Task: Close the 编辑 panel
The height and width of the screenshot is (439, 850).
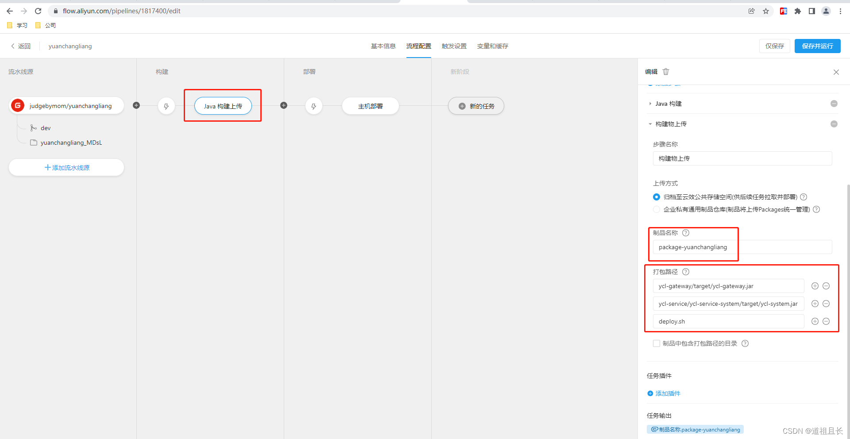Action: (836, 72)
